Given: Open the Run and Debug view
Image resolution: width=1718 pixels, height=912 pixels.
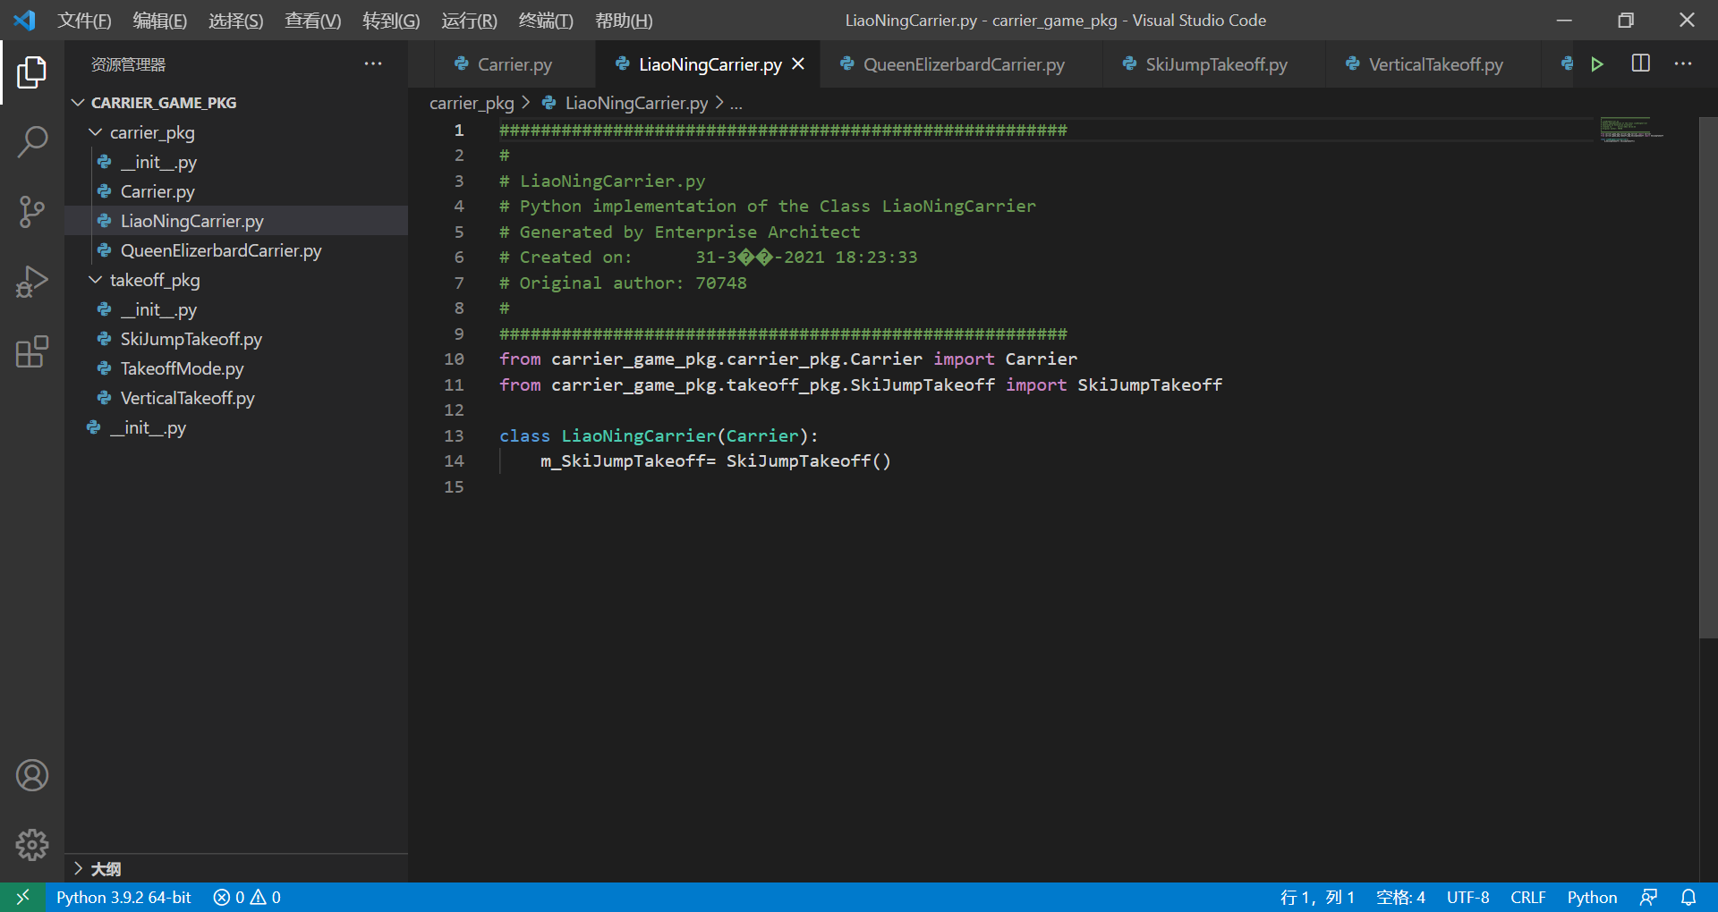Looking at the screenshot, I should (x=32, y=282).
